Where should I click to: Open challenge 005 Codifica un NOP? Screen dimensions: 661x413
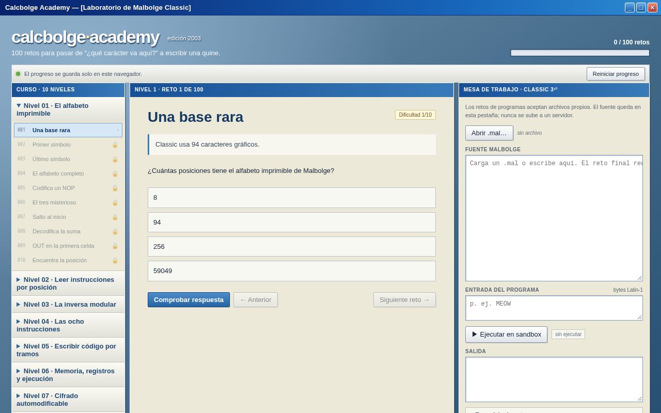point(68,188)
